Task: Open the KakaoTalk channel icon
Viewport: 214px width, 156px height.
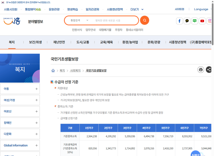Action: point(187,21)
